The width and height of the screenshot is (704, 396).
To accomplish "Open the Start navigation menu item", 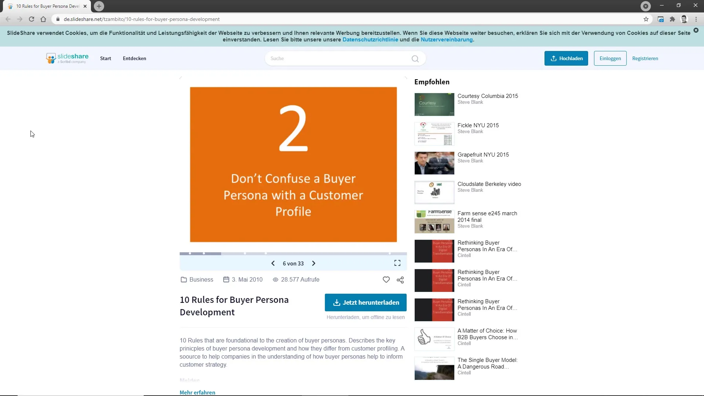I will [x=105, y=58].
